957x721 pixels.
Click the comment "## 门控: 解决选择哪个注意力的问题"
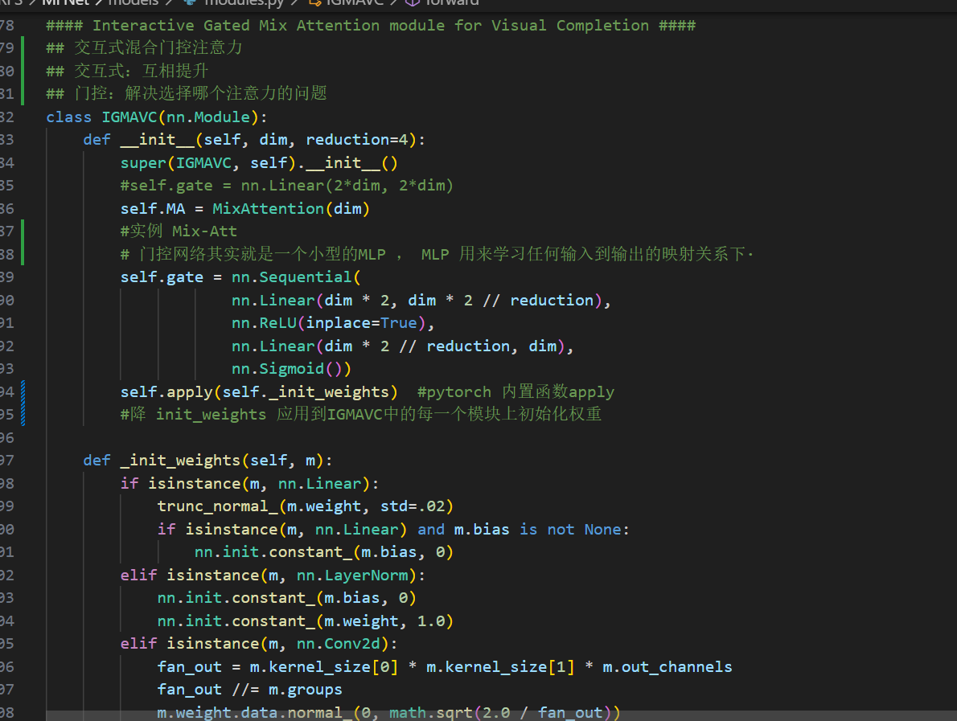coord(187,94)
